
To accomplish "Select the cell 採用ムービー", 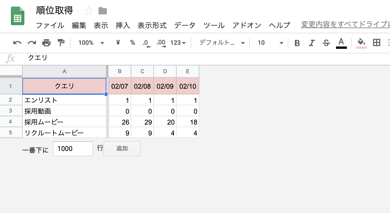I will coord(64,122).
